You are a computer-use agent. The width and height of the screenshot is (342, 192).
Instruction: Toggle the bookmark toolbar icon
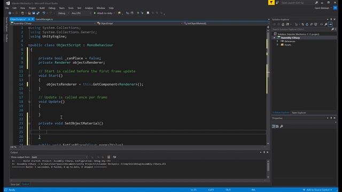pyautogui.click(x=148, y=13)
